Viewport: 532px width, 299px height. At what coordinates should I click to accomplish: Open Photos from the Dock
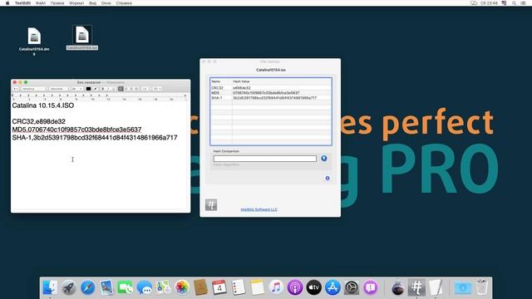pos(182,288)
